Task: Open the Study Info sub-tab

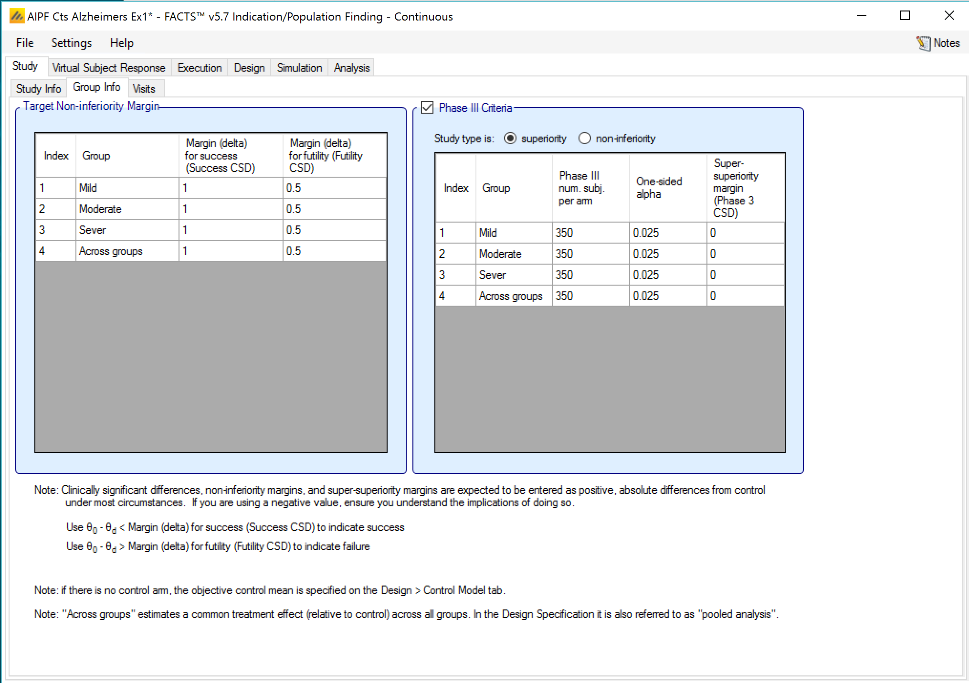Action: pos(39,89)
